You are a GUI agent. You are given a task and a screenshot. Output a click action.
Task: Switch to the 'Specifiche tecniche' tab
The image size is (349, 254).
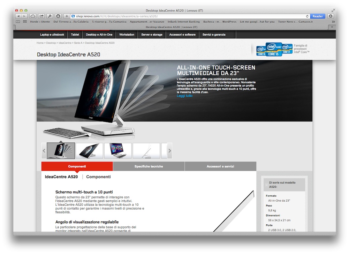coord(149,166)
